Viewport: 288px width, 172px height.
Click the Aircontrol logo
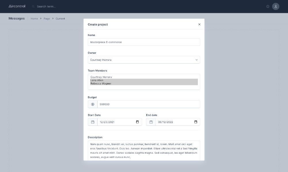pos(17,6)
